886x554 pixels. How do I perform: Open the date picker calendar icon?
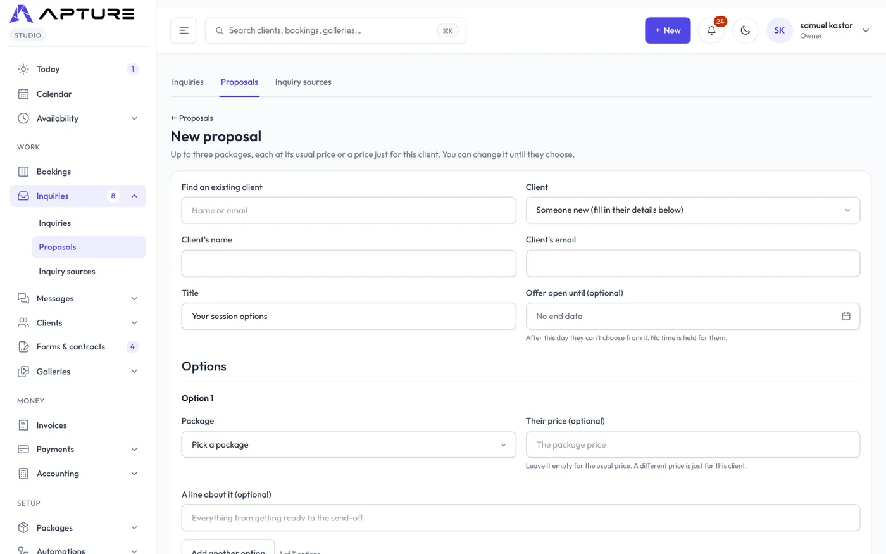point(846,316)
